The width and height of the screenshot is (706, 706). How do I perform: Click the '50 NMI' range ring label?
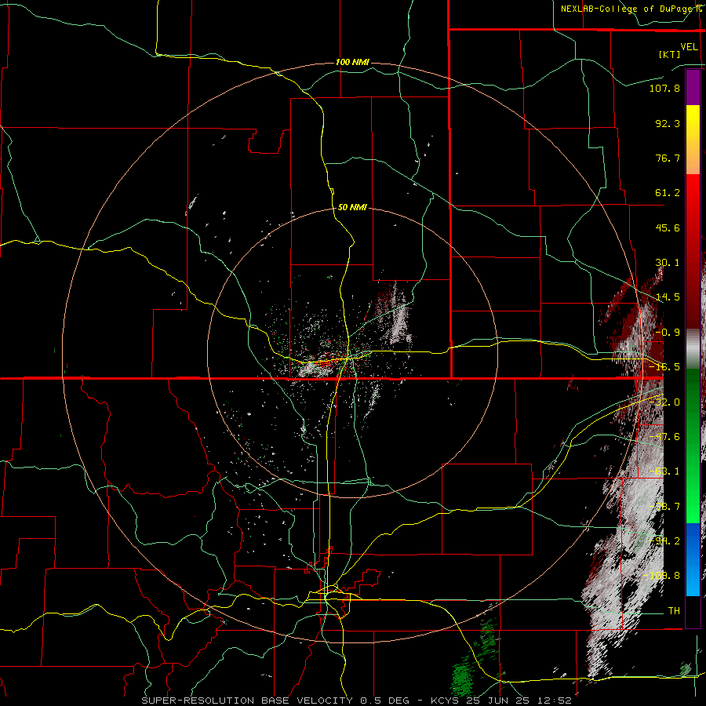click(x=352, y=208)
